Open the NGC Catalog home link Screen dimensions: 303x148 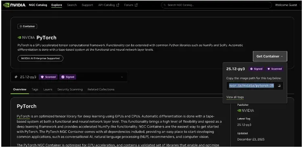click(x=38, y=5)
